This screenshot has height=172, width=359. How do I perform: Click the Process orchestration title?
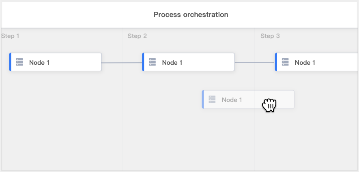pyautogui.click(x=191, y=15)
